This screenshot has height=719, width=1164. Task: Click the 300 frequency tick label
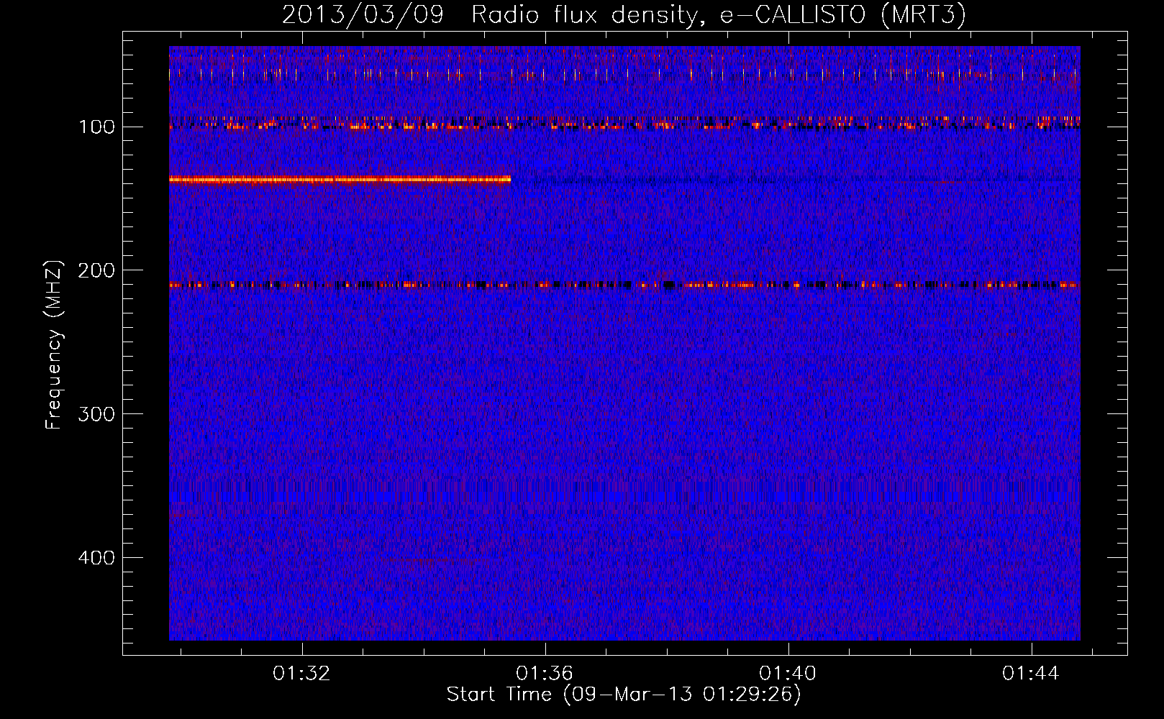click(96, 414)
